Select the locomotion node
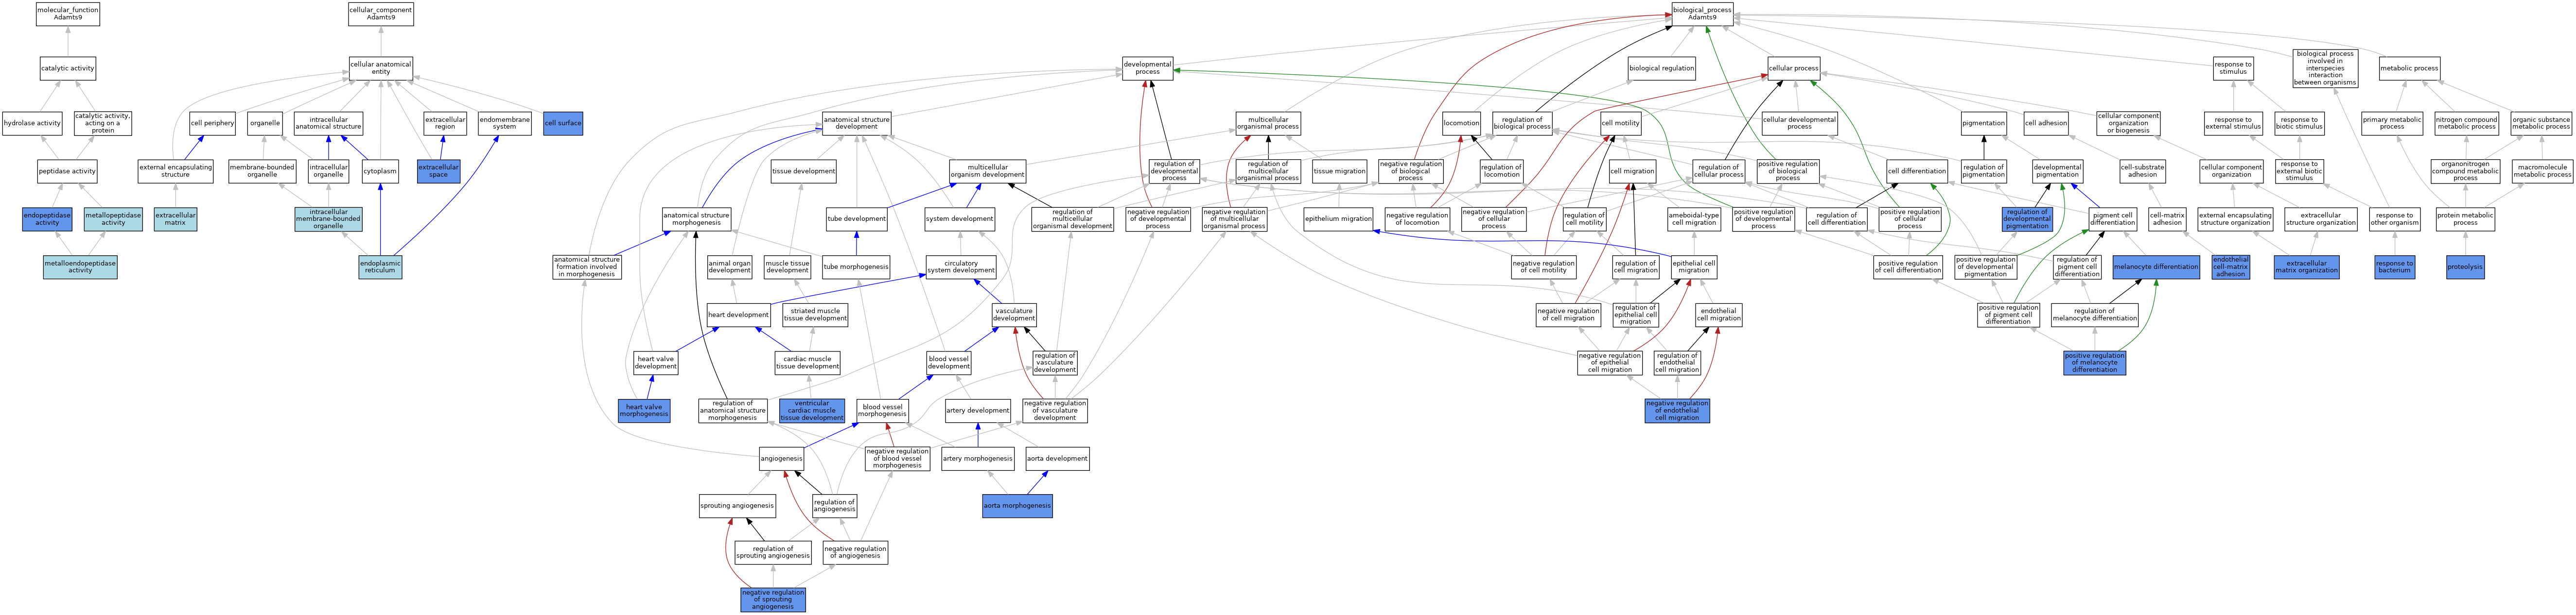The width and height of the screenshot is (2576, 615). 1461,124
